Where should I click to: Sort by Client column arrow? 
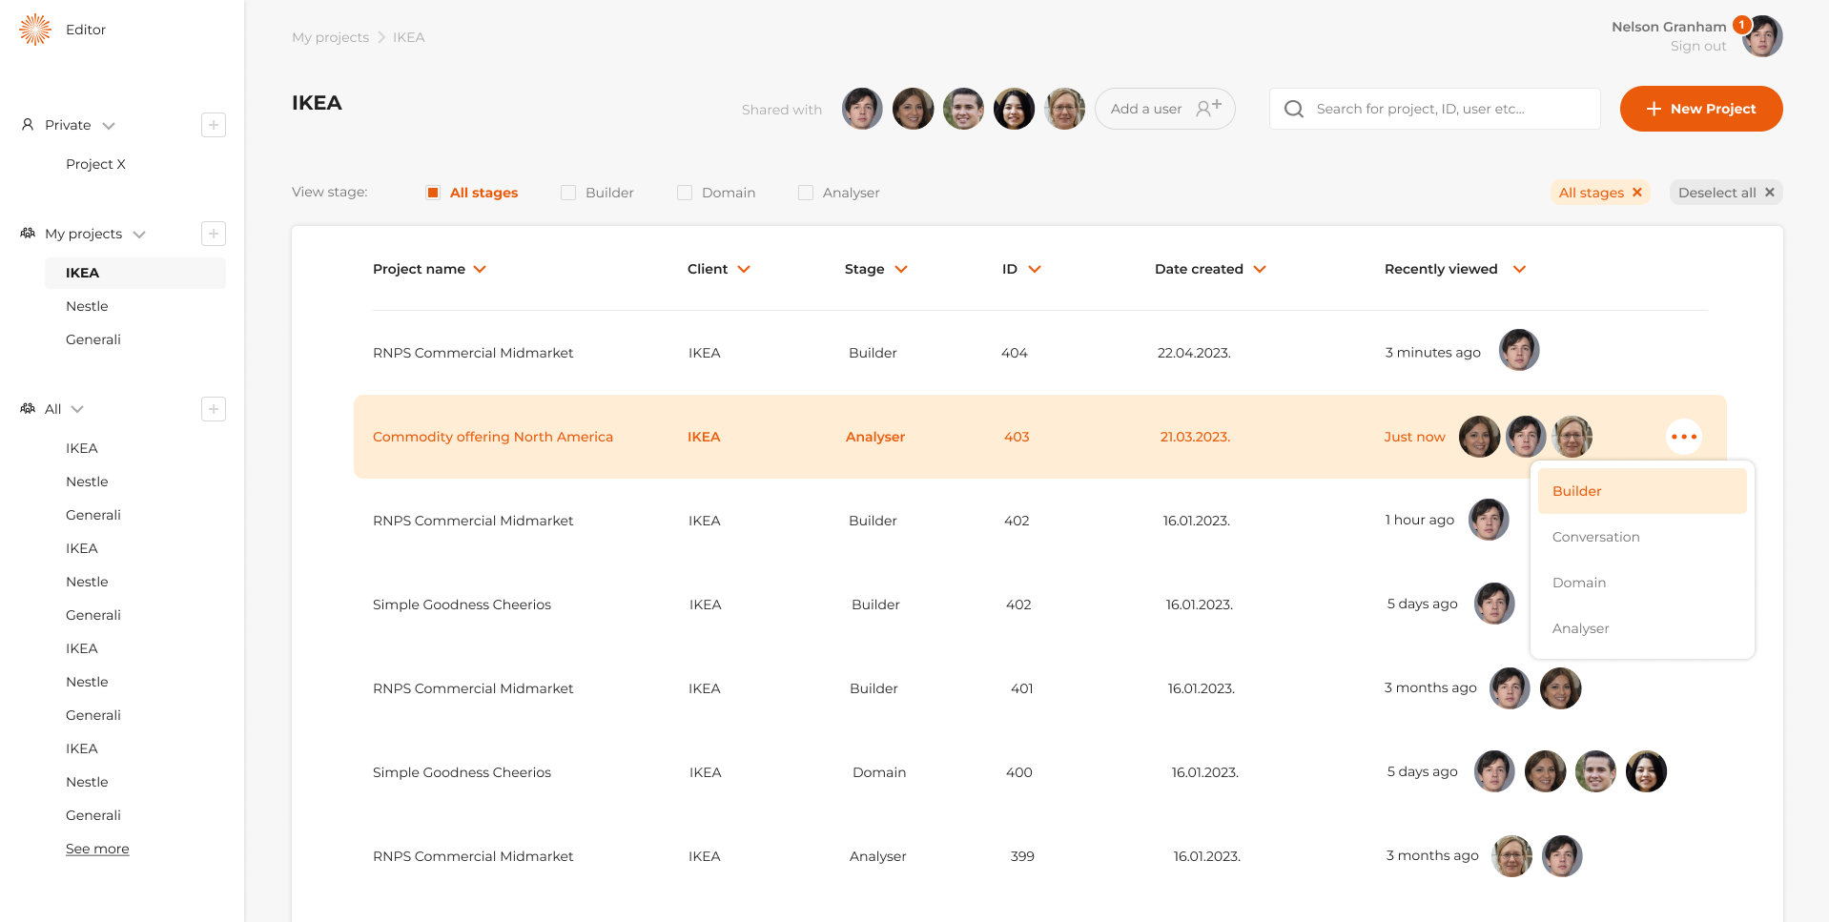[744, 269]
